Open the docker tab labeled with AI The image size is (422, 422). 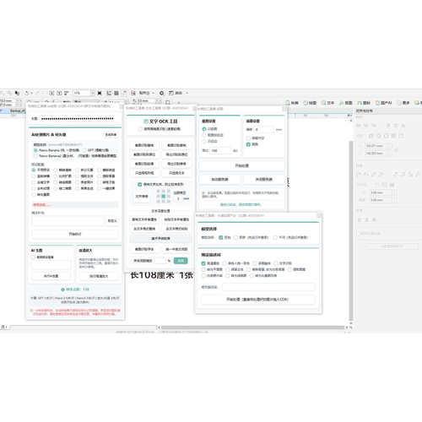(x=384, y=103)
